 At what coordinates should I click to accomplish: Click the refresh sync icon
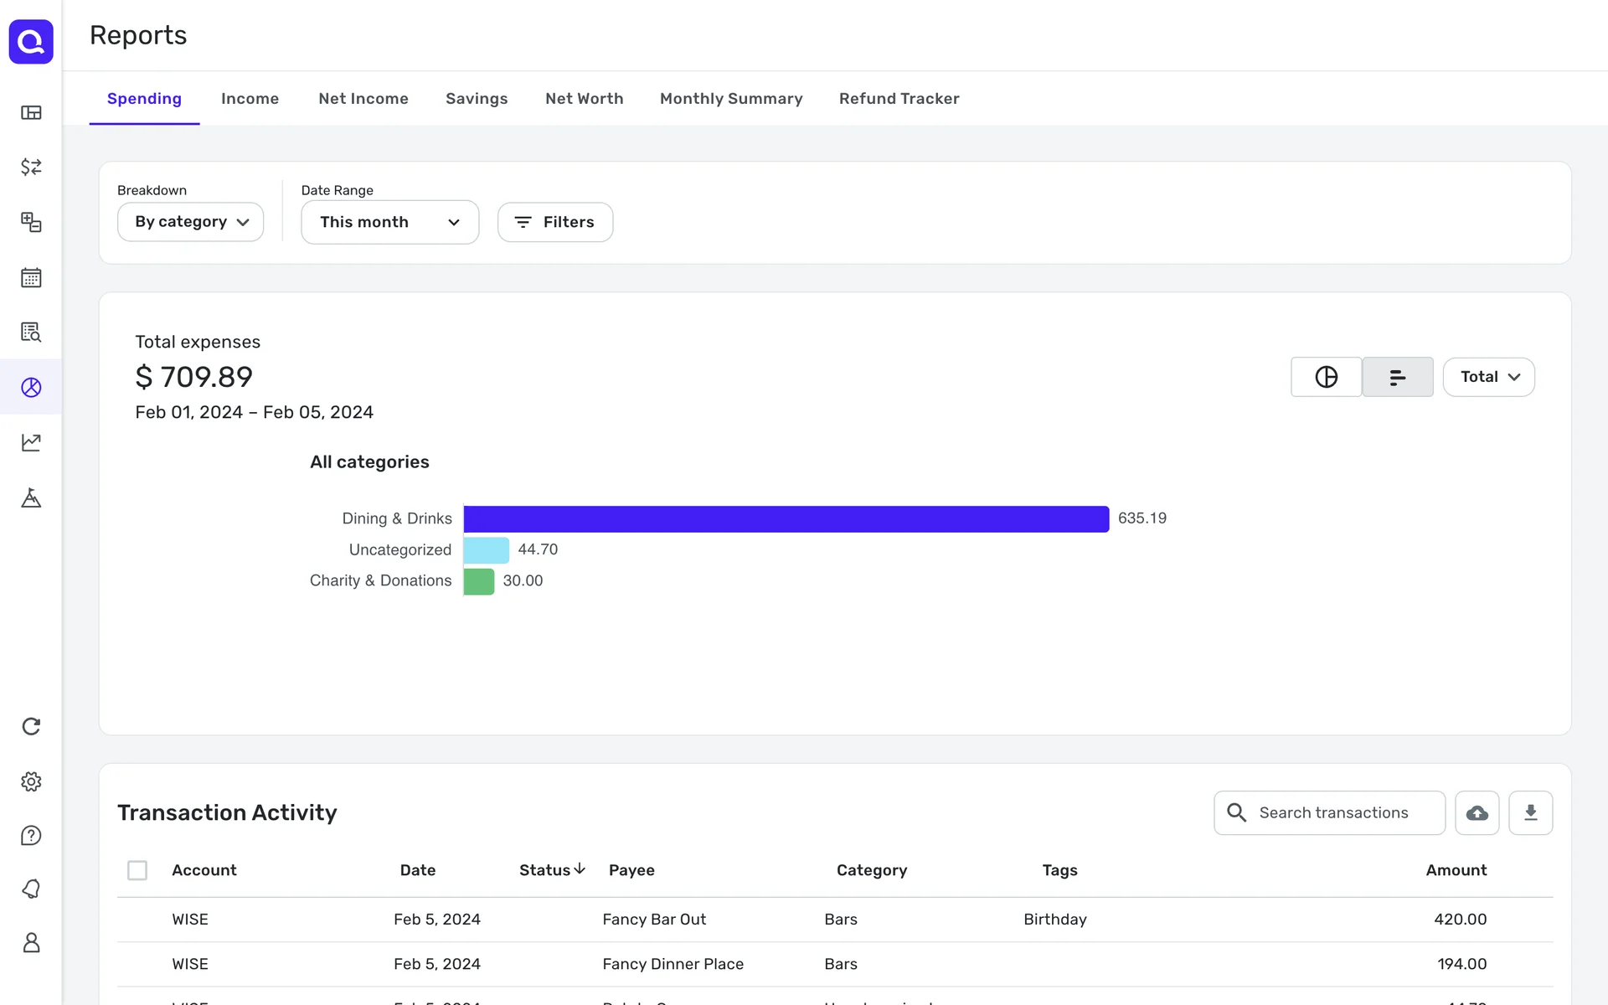pyautogui.click(x=31, y=726)
